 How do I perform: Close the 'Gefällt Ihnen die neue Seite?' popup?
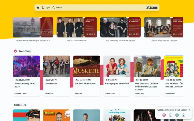coord(189,110)
